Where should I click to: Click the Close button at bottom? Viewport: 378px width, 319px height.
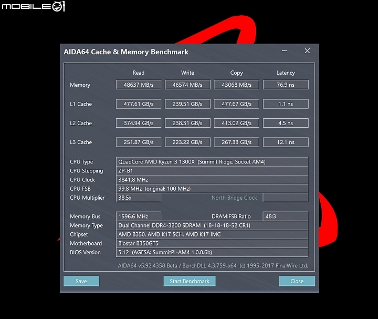pyautogui.click(x=297, y=281)
